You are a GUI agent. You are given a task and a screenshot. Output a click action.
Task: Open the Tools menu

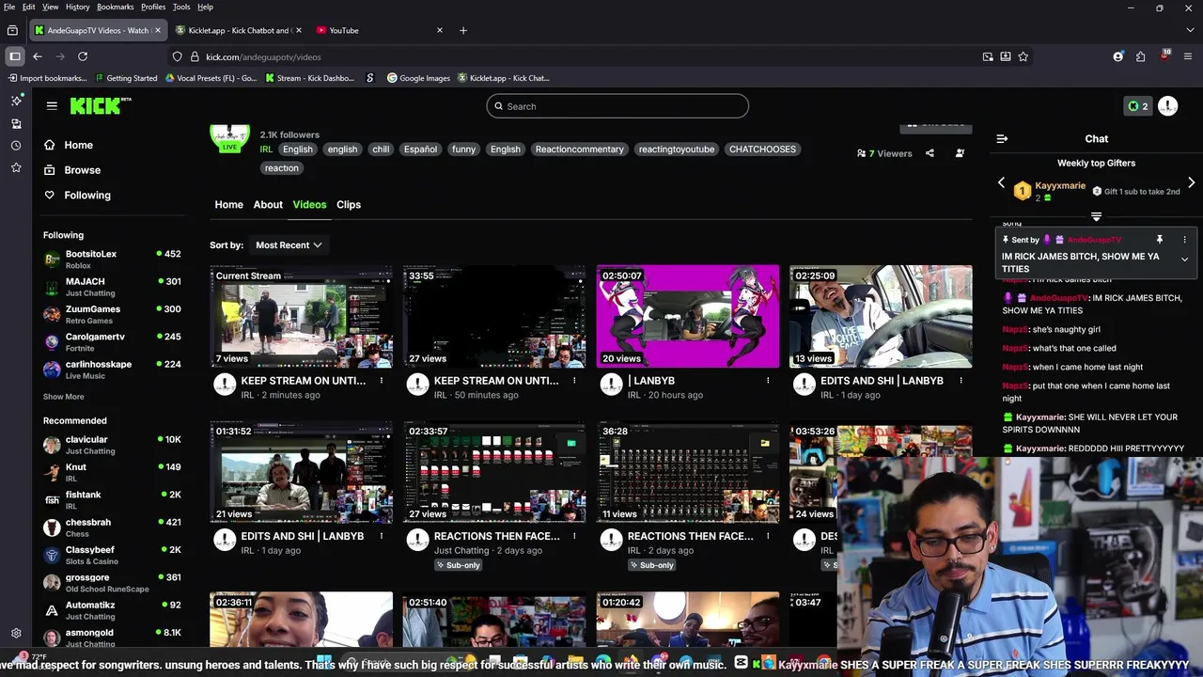pos(181,7)
